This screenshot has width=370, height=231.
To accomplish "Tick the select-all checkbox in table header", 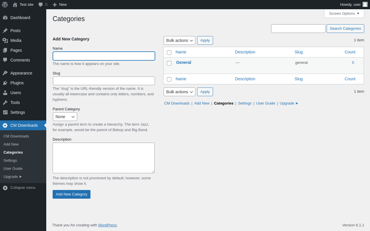I will tap(169, 53).
